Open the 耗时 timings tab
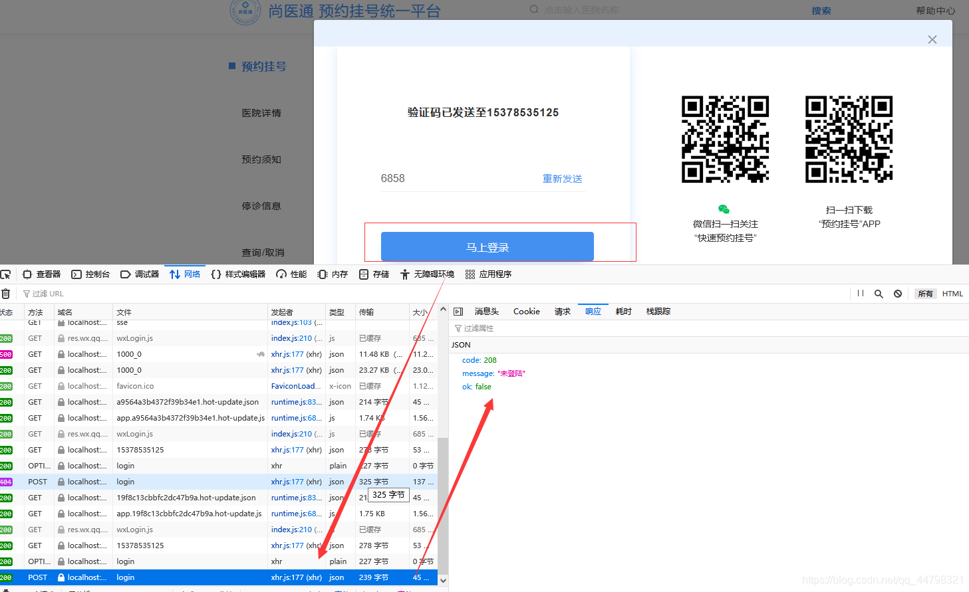The image size is (969, 592). tap(624, 312)
